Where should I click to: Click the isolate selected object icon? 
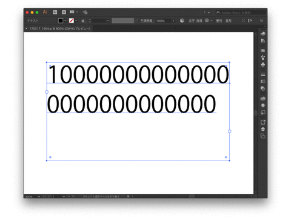point(243,21)
